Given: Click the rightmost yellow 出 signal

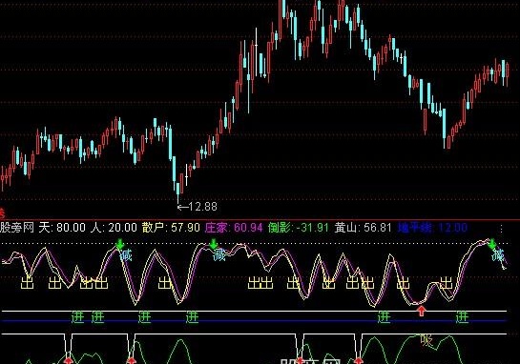Looking at the screenshot, I should click(447, 283).
